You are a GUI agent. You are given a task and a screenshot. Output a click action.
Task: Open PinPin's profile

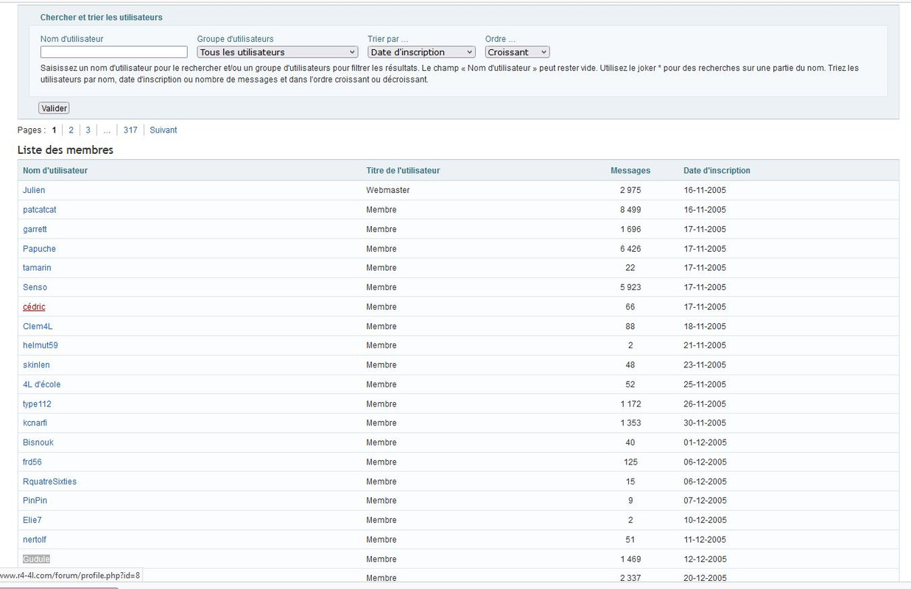(x=35, y=501)
